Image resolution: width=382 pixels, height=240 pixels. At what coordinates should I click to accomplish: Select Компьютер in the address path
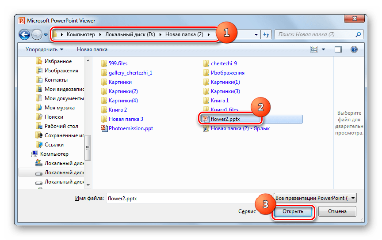click(x=80, y=34)
